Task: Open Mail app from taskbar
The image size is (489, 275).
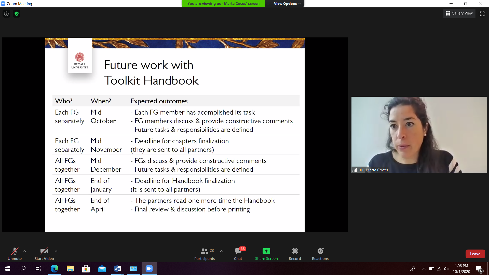Action: coord(102,269)
